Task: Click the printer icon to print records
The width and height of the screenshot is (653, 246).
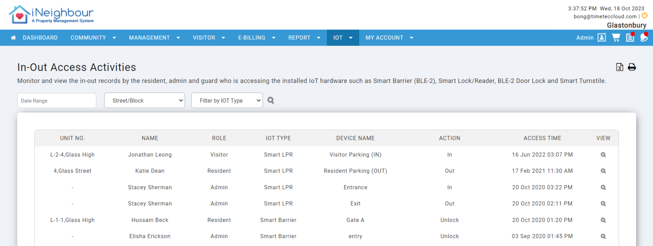Action: coord(632,67)
